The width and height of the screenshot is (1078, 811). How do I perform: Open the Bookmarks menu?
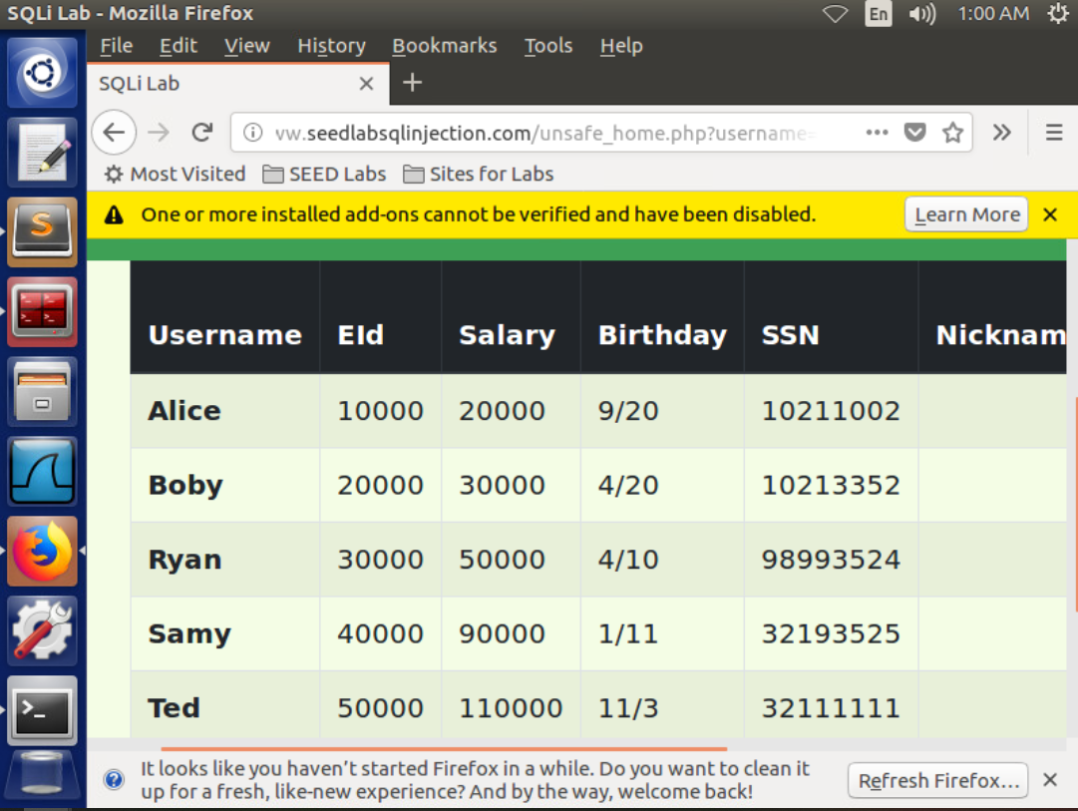tap(444, 46)
